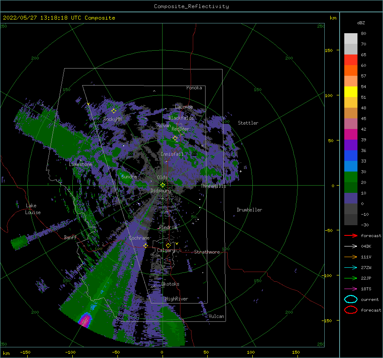
Task: Click the Okotoks town label
Action: (170, 284)
